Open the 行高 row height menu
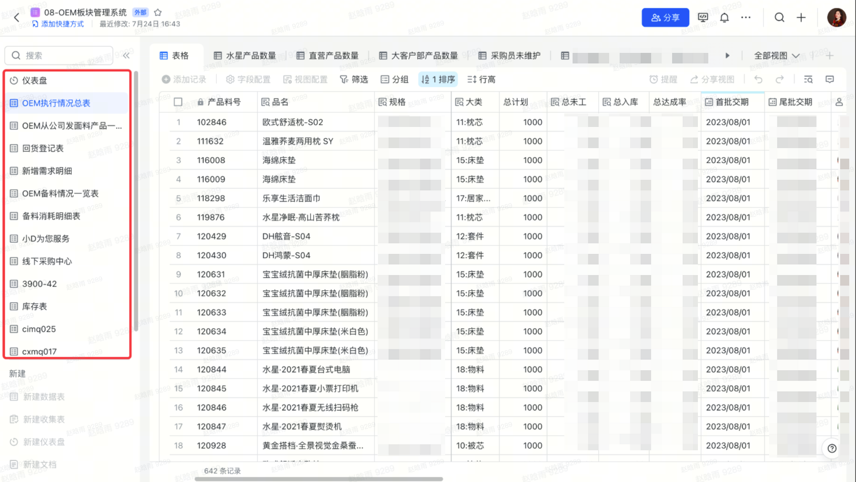Screen dimensions: 856x482 482,80
